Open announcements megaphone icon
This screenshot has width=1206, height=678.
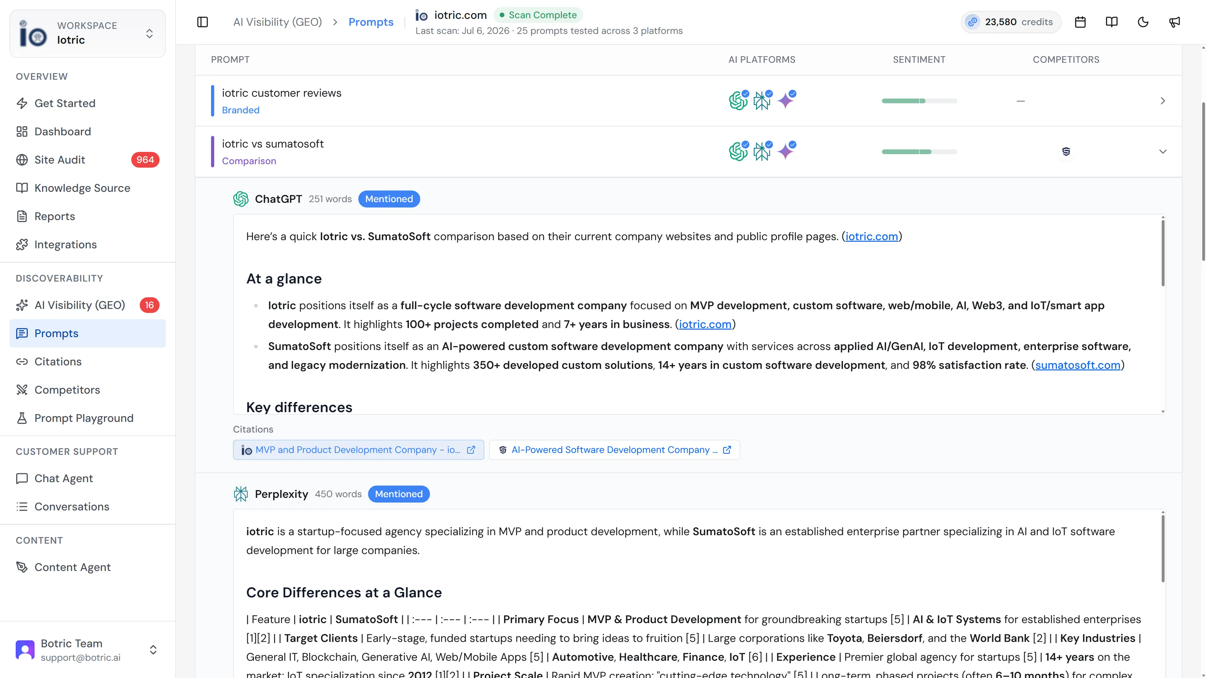tap(1174, 22)
